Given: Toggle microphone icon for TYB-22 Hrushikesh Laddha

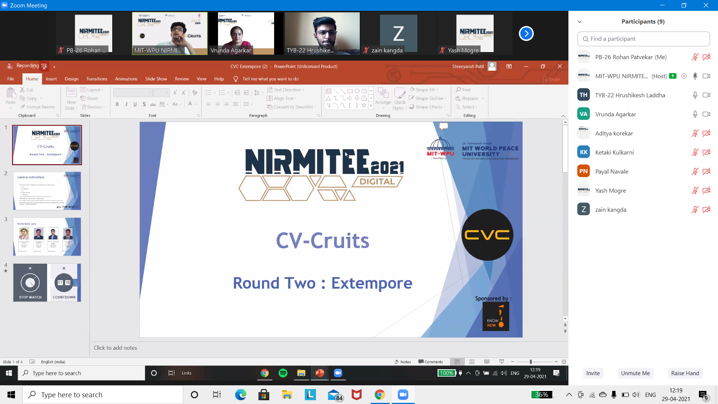Looking at the screenshot, I should click(695, 95).
